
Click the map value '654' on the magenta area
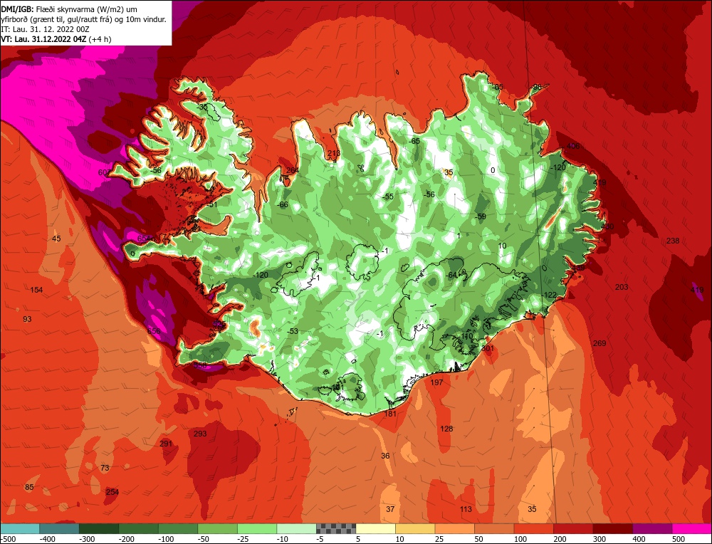(x=143, y=239)
